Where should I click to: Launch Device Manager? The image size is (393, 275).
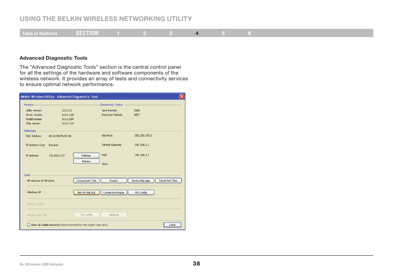pyautogui.click(x=141, y=181)
